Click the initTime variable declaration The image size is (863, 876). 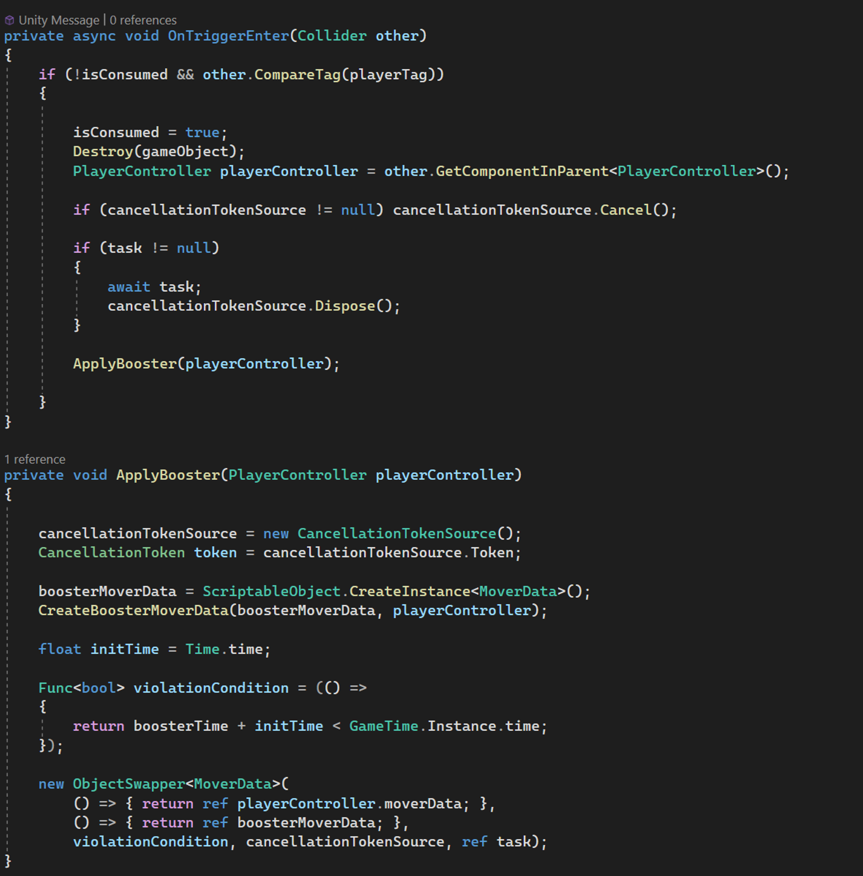(x=125, y=649)
